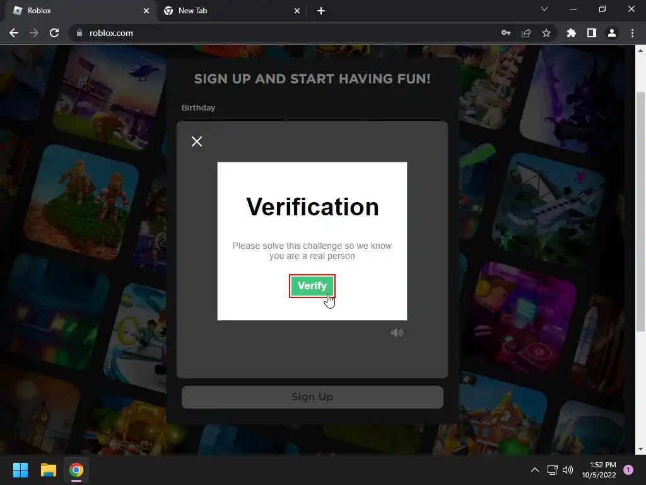Open a new browser tab with plus
Image resolution: width=646 pixels, height=485 pixels.
tap(321, 11)
